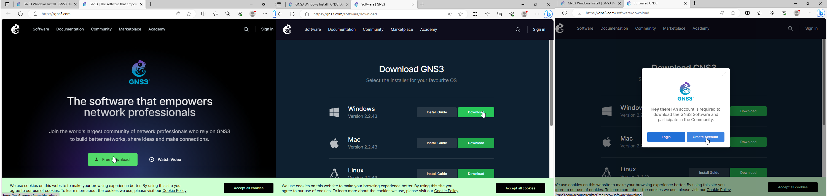
Task: Accept all cookies in left browser window
Action: [249, 188]
